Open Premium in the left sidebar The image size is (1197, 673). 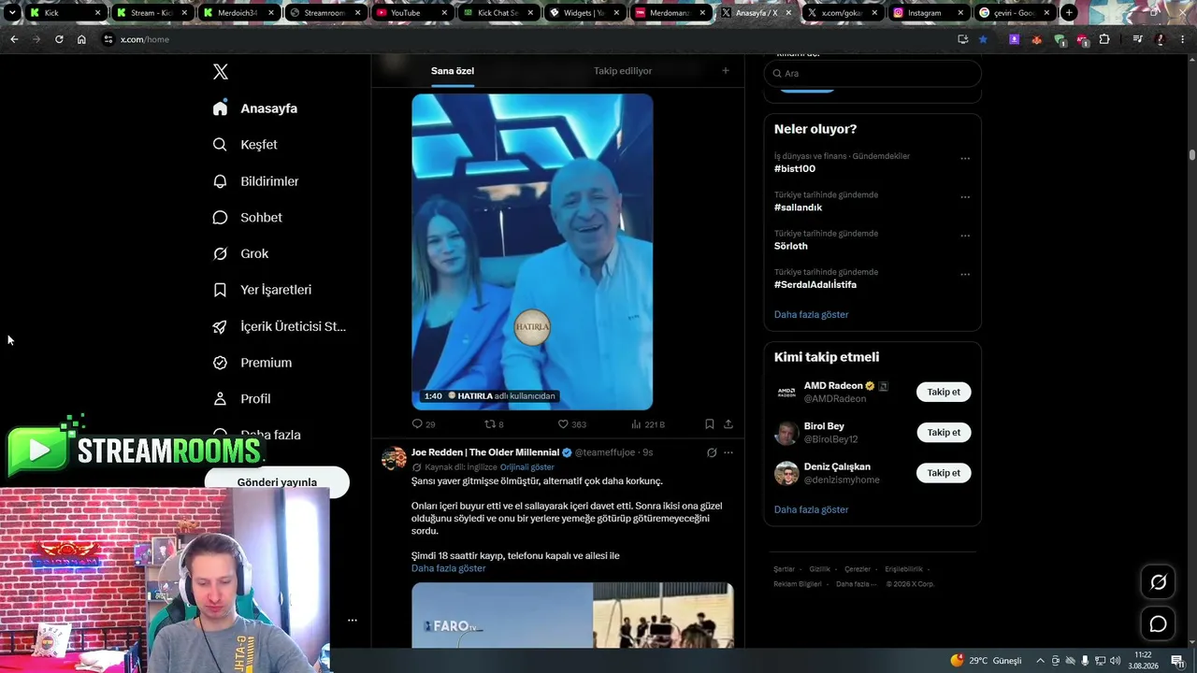point(252,363)
